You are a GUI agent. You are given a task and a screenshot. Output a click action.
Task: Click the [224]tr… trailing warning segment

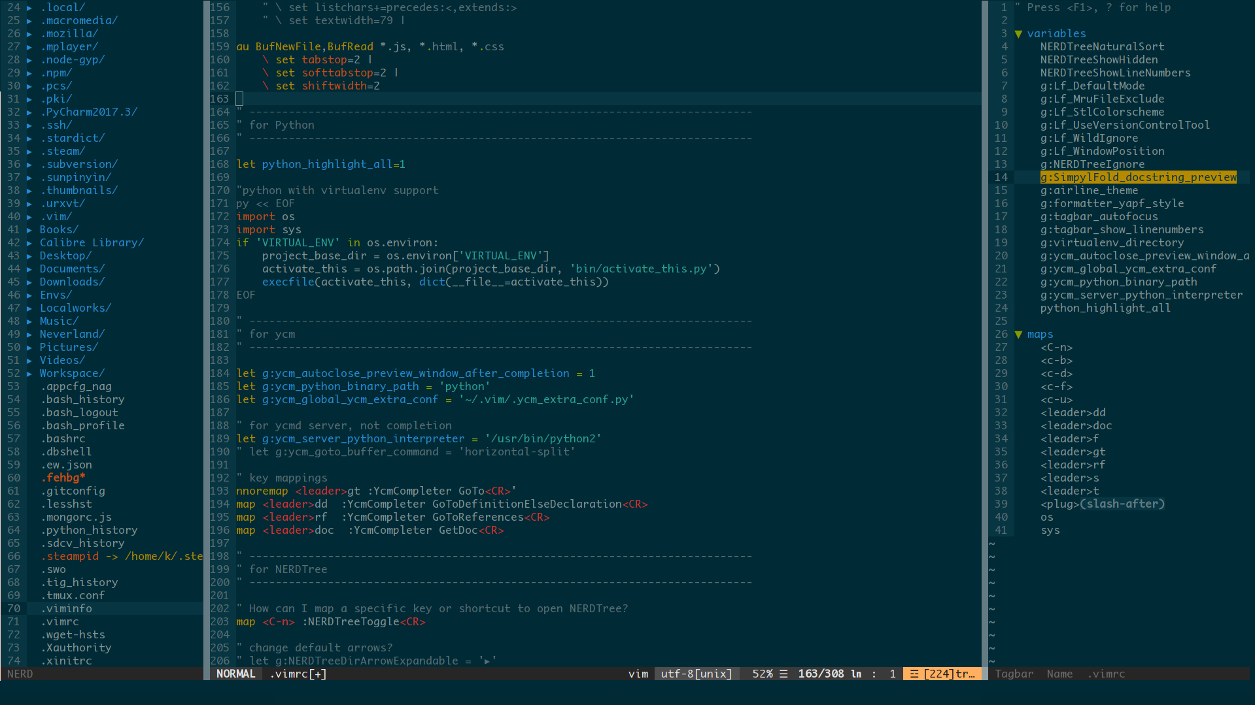pos(942,674)
